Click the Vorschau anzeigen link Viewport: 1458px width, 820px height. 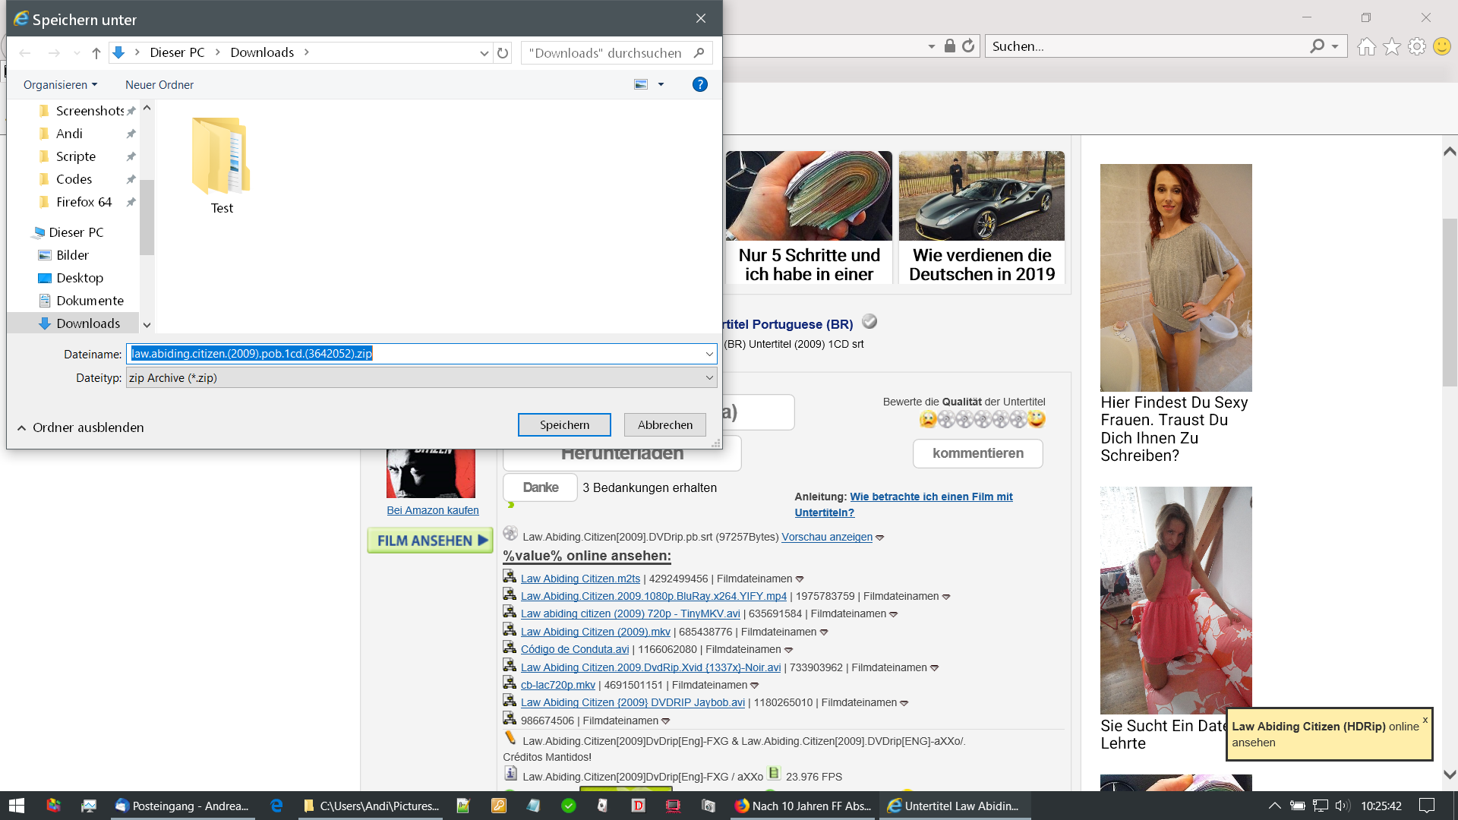click(x=826, y=537)
